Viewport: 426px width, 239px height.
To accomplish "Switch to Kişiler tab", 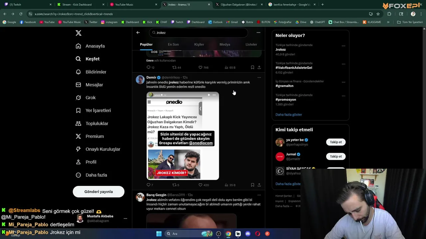I will point(199,44).
